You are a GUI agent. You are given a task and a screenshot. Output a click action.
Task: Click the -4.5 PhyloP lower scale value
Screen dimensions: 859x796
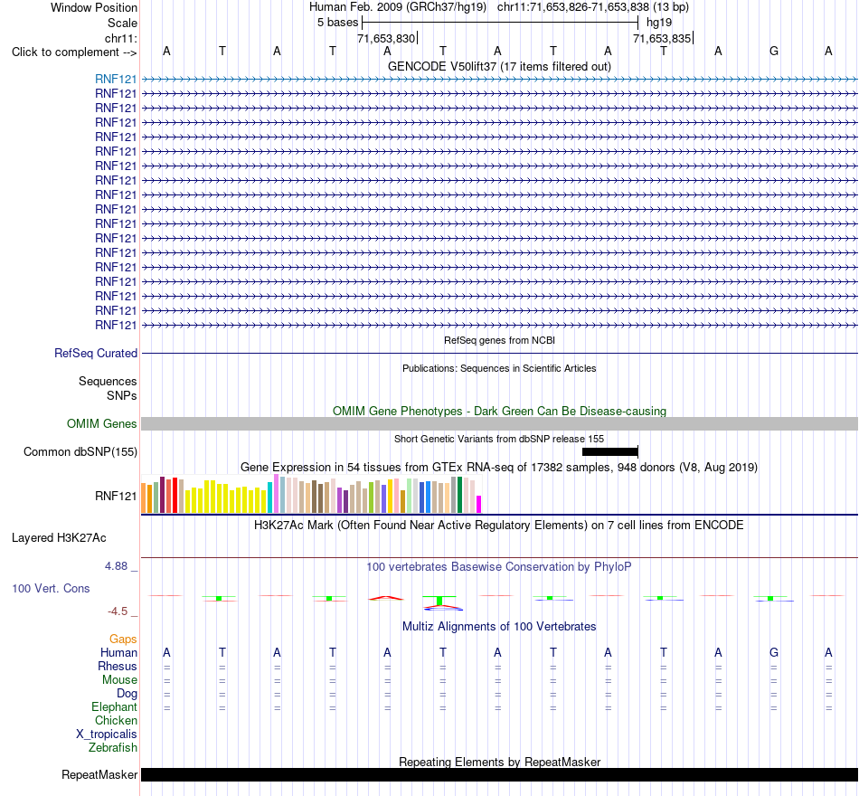tap(118, 611)
